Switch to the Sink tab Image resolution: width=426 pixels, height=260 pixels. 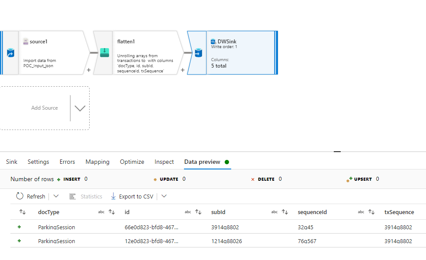pos(12,162)
